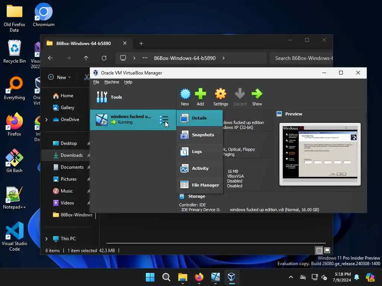Show hidden system tray icons

coord(291,277)
